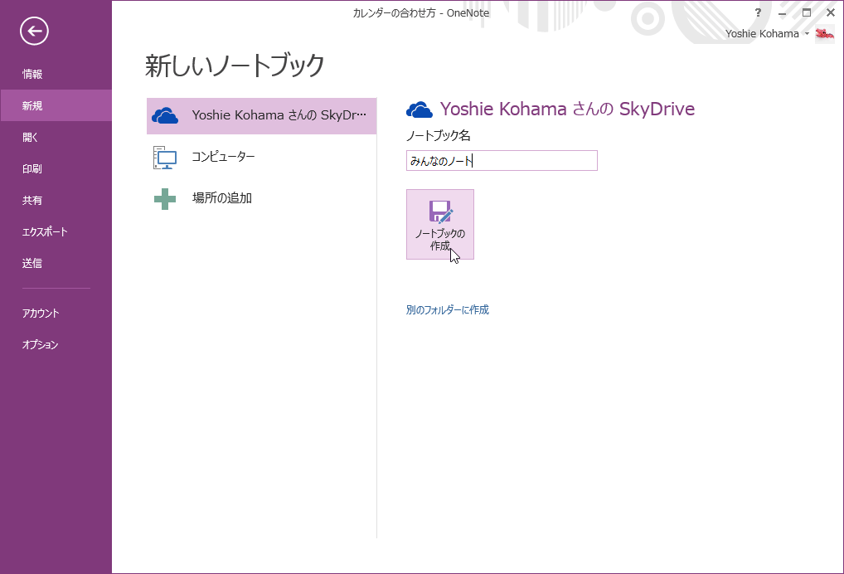Click the green plus icon
This screenshot has width=844, height=574.
point(165,199)
